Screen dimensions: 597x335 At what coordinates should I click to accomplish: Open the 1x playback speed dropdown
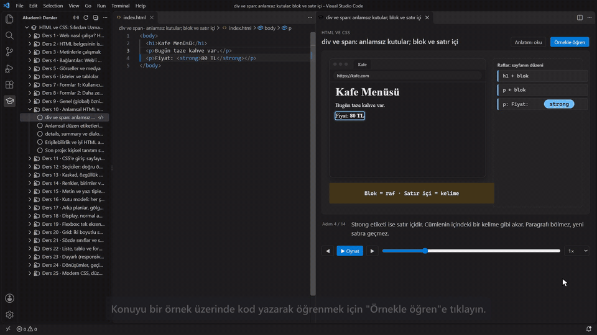click(577, 251)
